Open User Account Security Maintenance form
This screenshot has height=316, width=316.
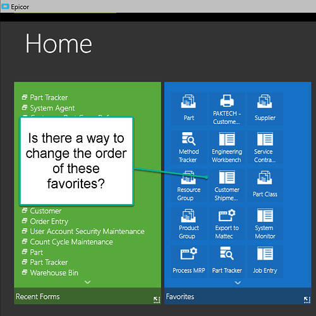click(83, 231)
